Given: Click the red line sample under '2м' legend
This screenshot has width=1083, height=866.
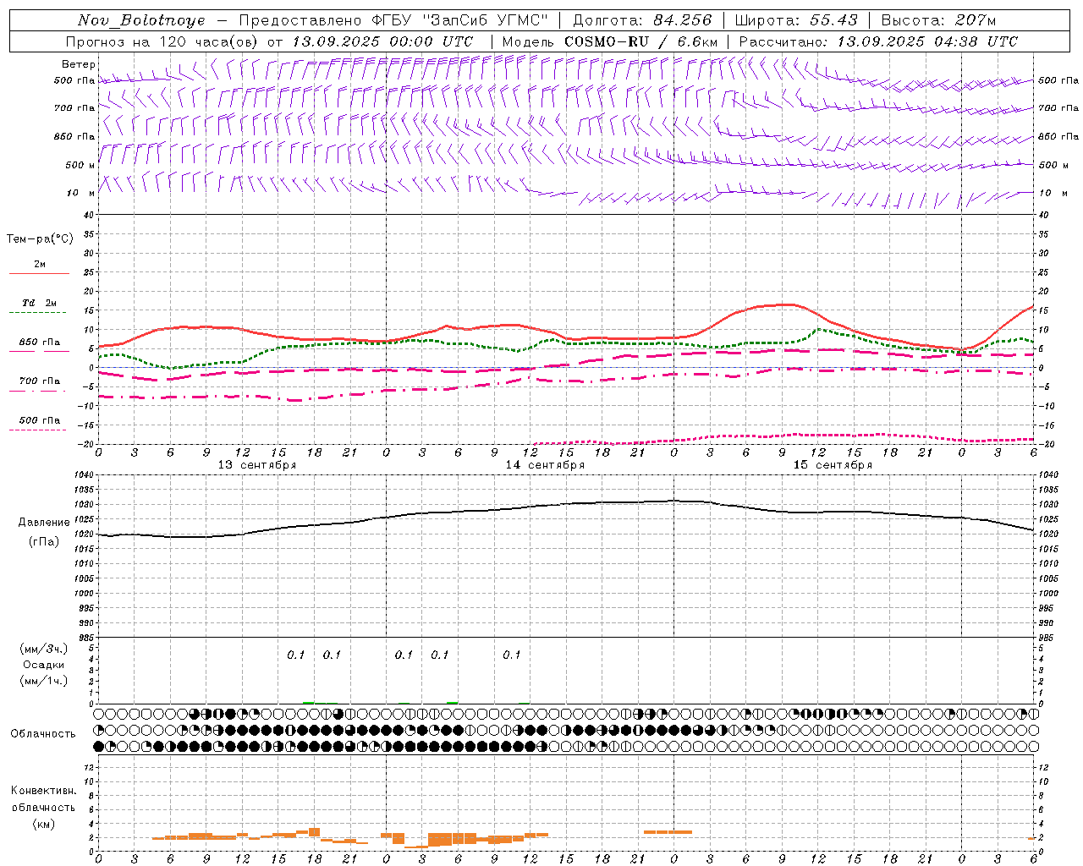Looking at the screenshot, I should 39,273.
